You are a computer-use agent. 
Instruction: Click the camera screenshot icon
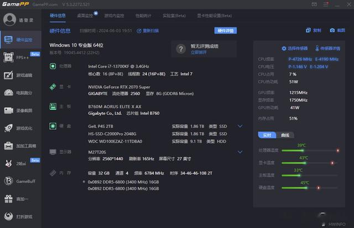coord(332,30)
